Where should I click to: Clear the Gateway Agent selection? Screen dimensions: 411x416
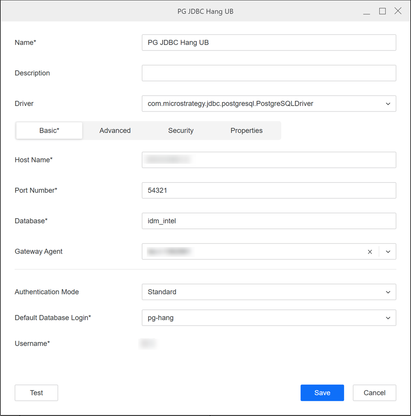(x=370, y=252)
